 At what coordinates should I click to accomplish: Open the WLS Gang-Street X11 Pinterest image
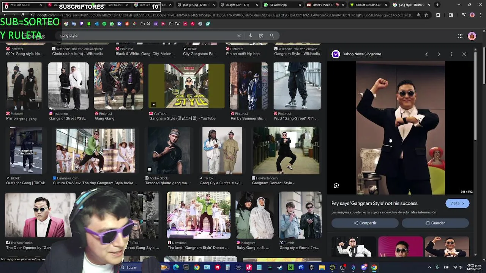tap(297, 86)
